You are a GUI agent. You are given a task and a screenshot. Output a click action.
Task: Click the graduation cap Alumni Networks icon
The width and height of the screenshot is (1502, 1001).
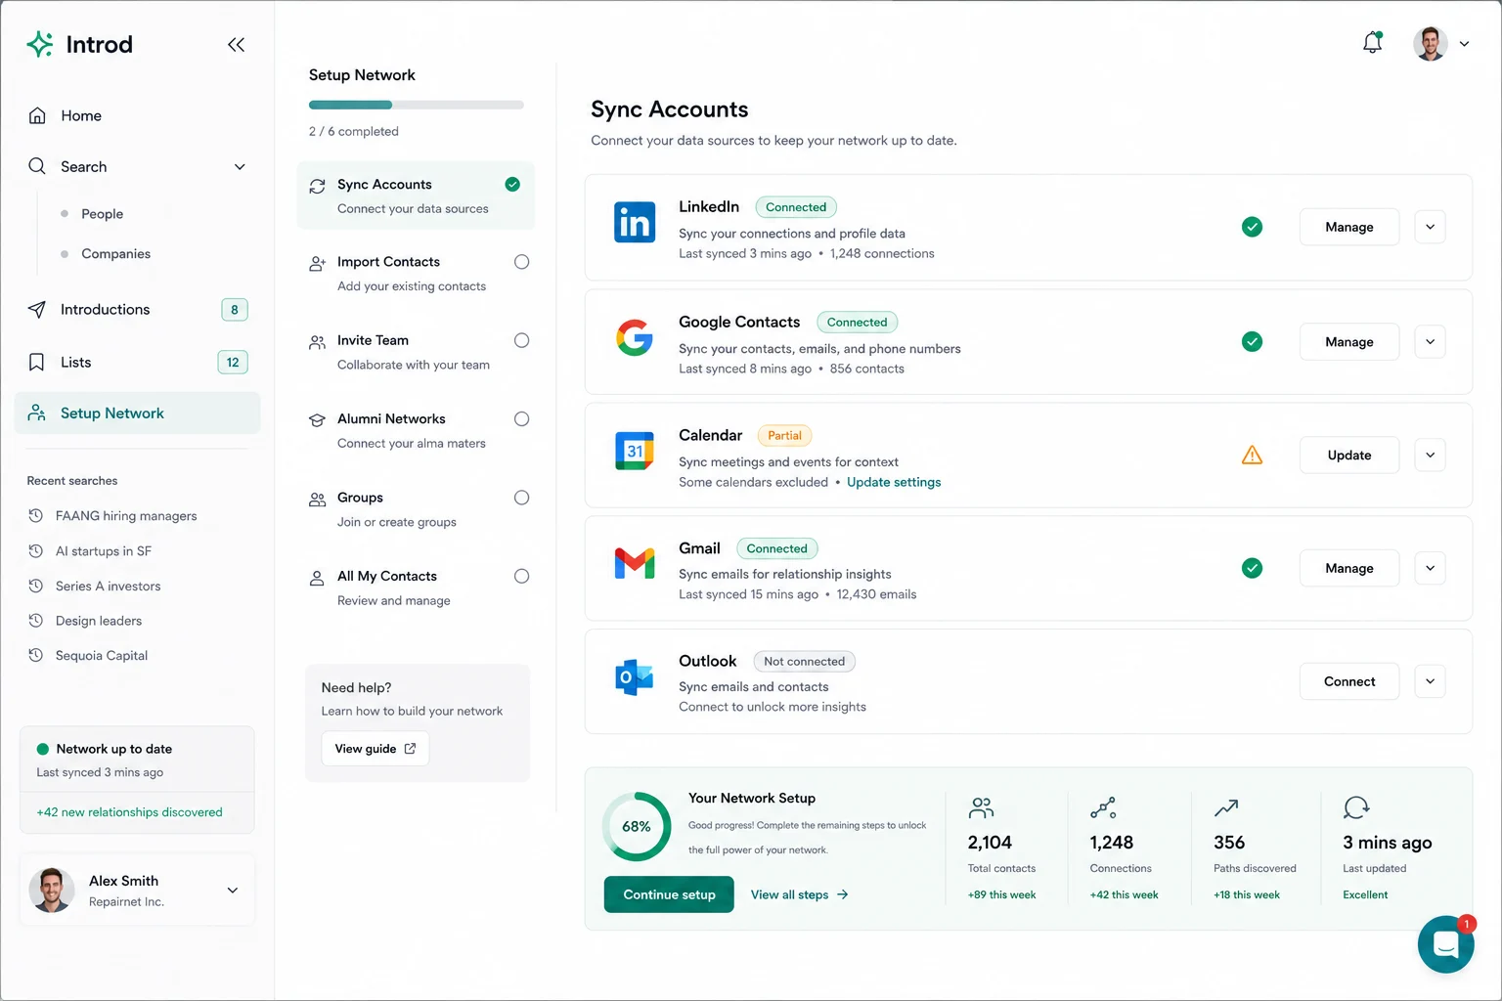click(317, 420)
